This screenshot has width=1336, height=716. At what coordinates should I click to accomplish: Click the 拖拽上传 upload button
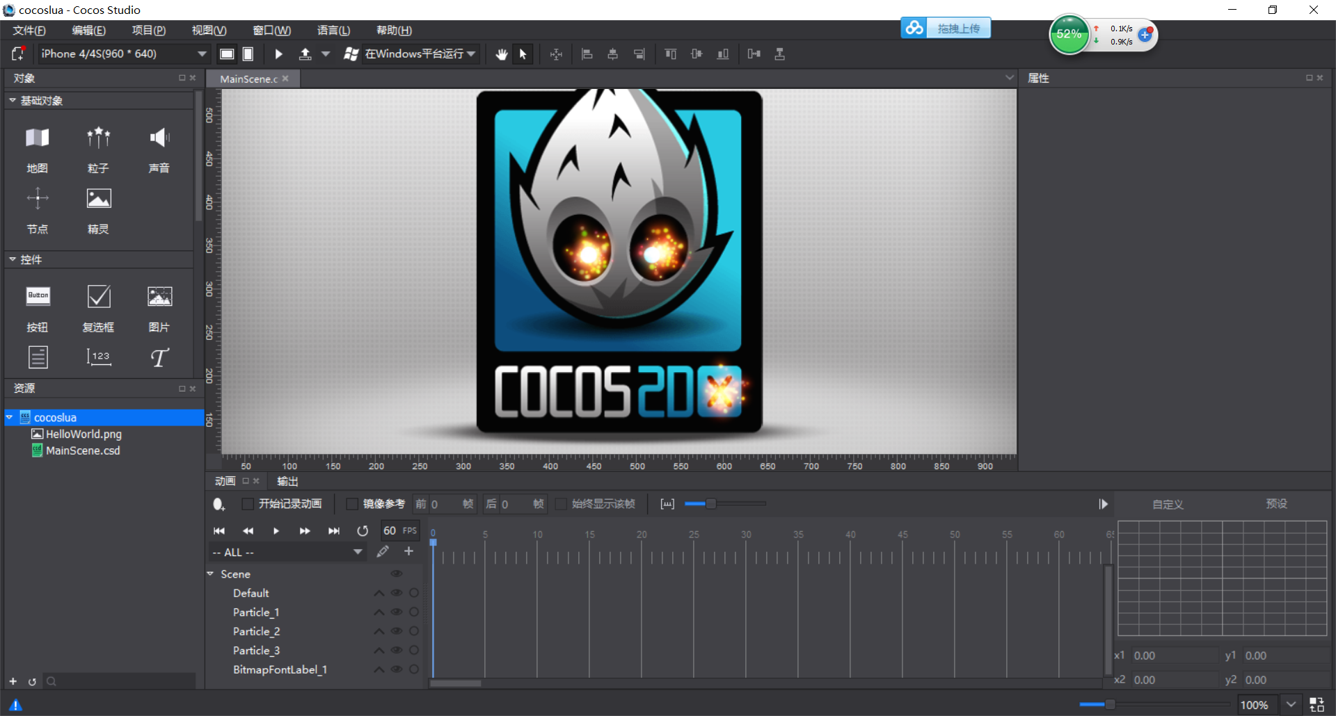point(946,29)
